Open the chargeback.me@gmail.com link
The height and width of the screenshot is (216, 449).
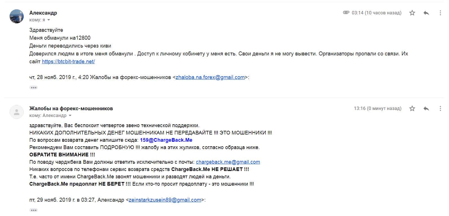coord(228,162)
